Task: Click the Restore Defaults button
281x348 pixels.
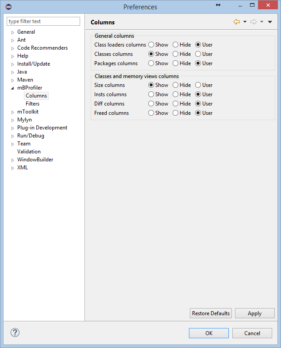Action: [211, 313]
